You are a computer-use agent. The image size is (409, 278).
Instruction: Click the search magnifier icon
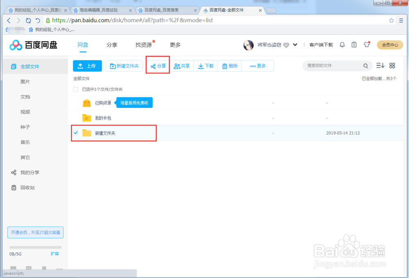coord(366,66)
